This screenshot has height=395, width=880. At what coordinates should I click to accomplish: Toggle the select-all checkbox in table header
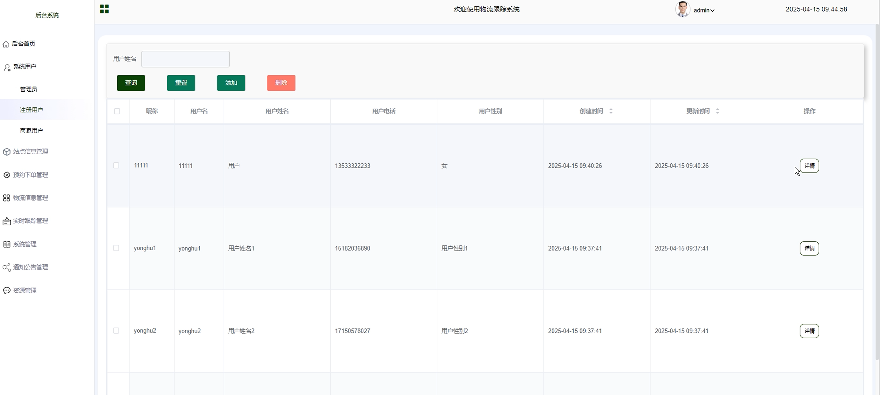tap(117, 111)
